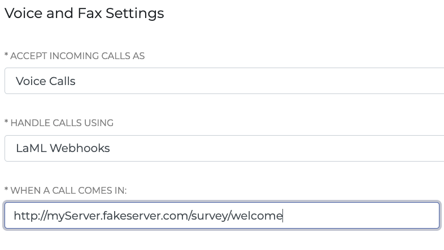This screenshot has width=444, height=250.
Task: Click the HANDLE CALLS USING label
Action: 62,123
